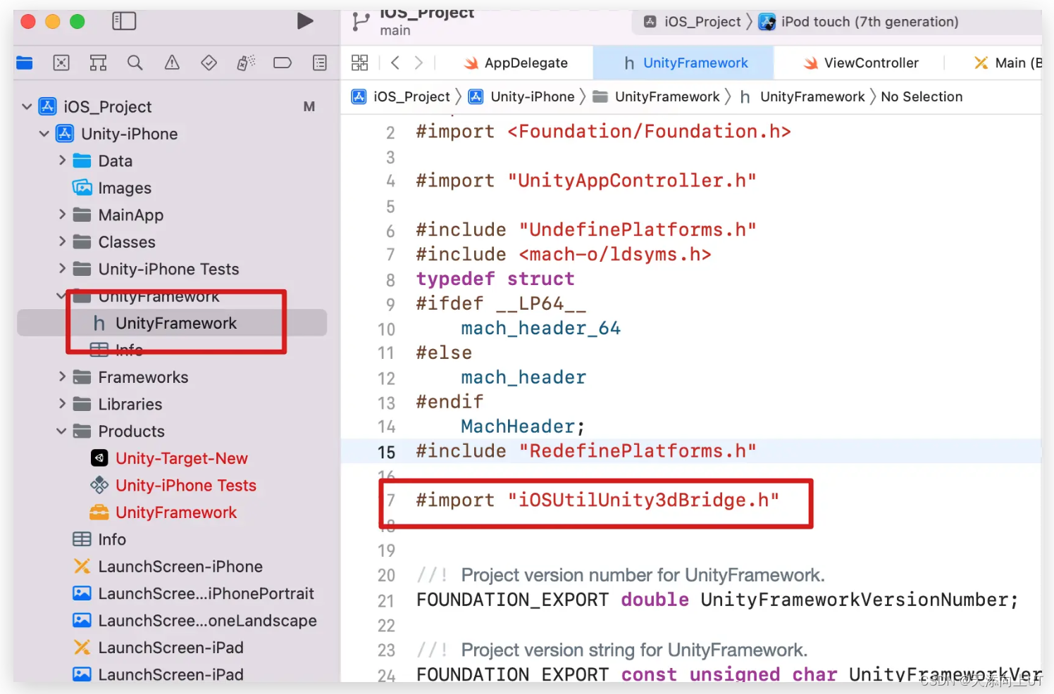Select UnityFramework product under Products
The width and height of the screenshot is (1054, 694).
(x=163, y=512)
